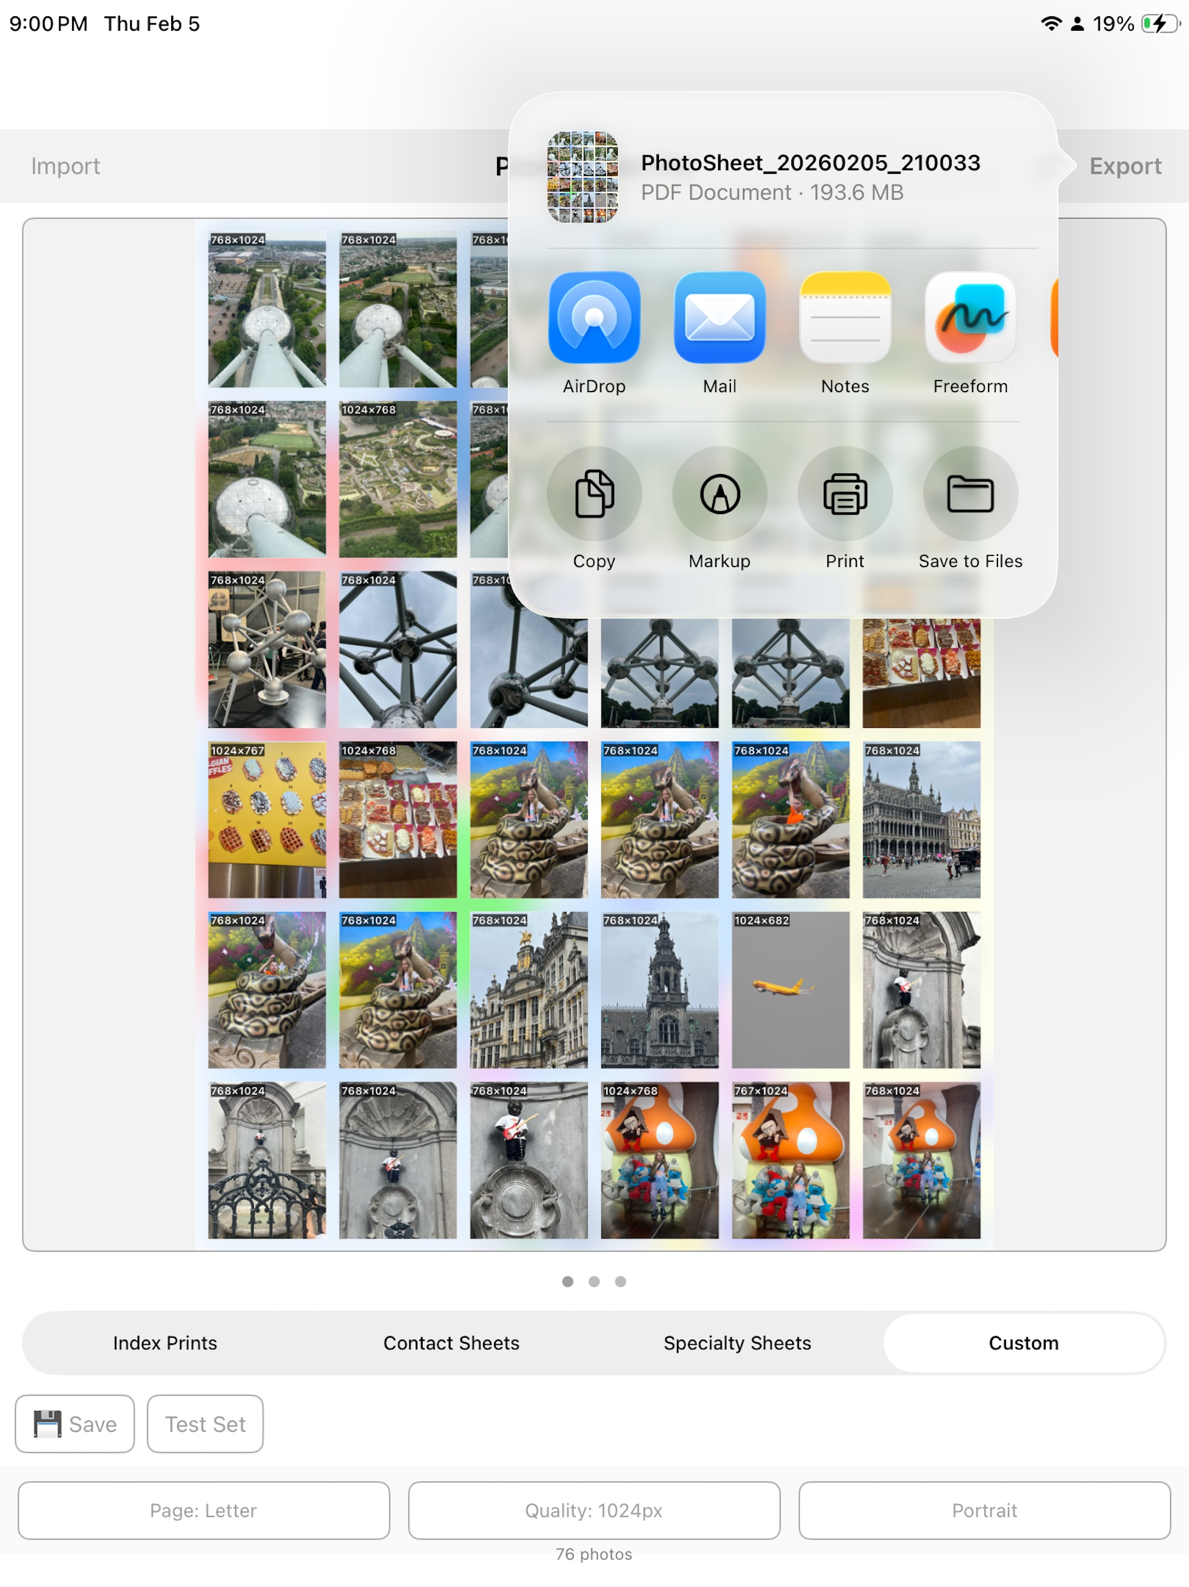
Task: Select the giant waffles menu photo
Action: coord(267,820)
